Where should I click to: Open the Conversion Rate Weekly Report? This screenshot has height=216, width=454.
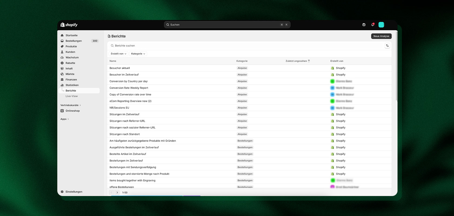129,88
